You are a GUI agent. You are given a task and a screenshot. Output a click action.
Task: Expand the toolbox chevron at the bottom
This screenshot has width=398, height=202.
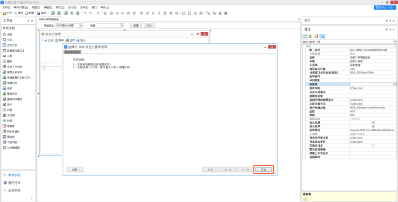pos(32,198)
